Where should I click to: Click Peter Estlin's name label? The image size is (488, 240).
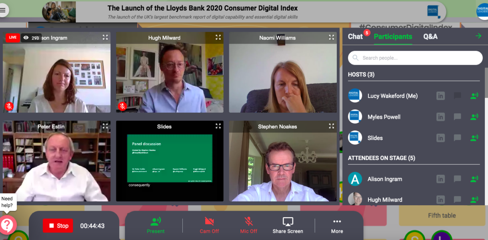pos(51,126)
